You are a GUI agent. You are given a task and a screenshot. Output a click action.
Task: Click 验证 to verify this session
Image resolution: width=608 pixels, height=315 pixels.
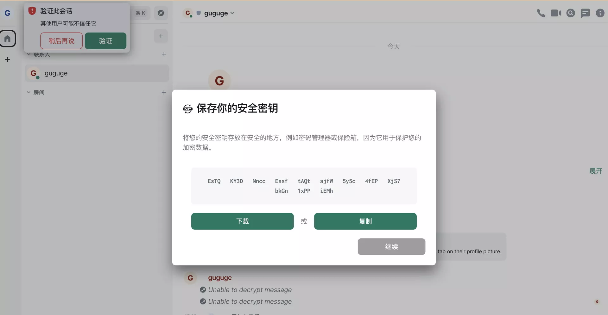[105, 41]
